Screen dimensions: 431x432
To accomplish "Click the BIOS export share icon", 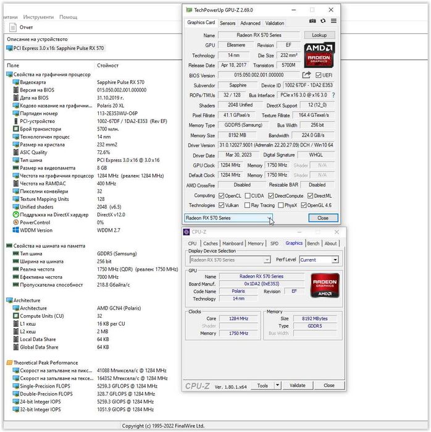I will point(306,75).
